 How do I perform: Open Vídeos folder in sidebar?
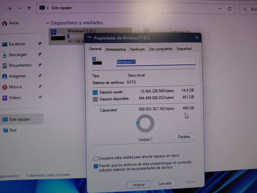pos(12,98)
